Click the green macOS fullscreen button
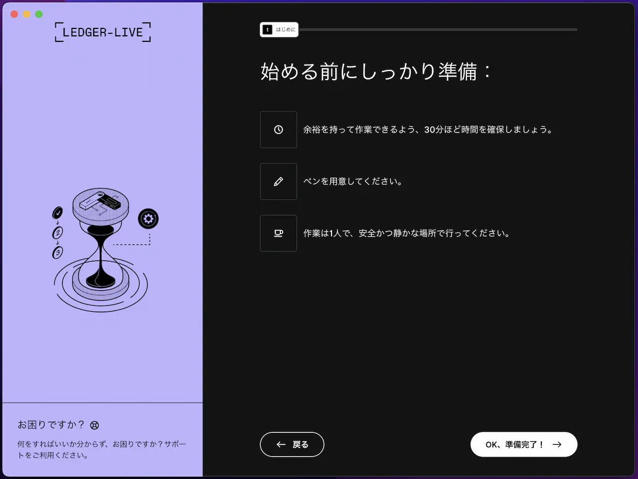 39,14
